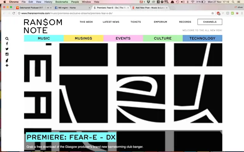The image size is (244, 152).
Task: Open the site search magnifier icon
Action: pyautogui.click(x=7, y=39)
